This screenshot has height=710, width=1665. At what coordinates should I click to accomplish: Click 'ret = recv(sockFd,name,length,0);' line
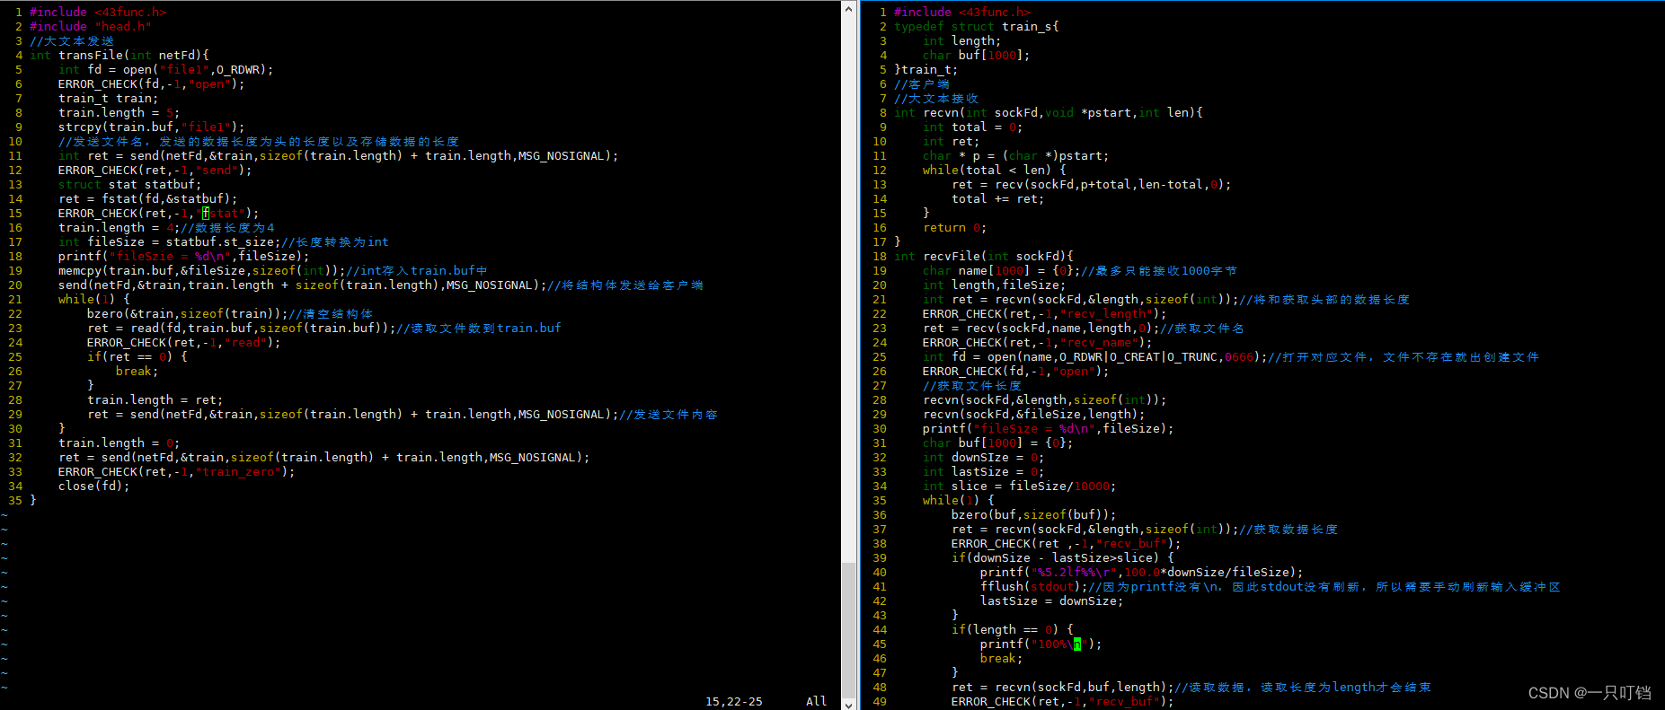pyautogui.click(x=1041, y=329)
